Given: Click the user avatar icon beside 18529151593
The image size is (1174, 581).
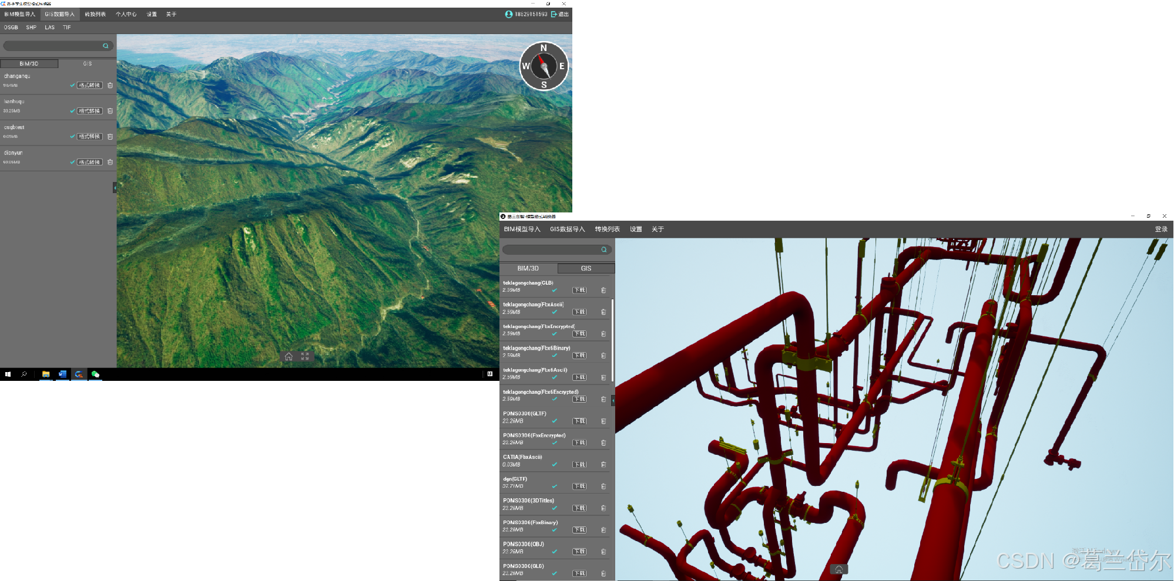Looking at the screenshot, I should (509, 14).
